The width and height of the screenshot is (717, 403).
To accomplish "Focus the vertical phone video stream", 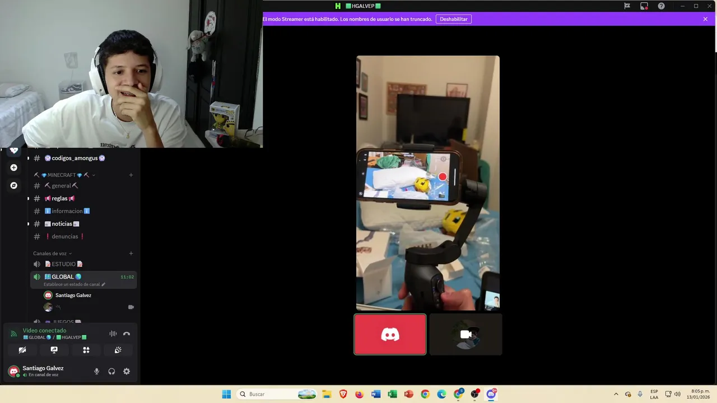I will (428, 183).
